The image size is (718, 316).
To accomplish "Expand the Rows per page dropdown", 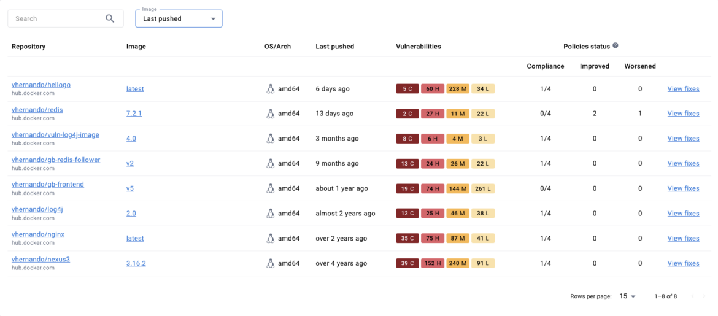I will pos(627,296).
